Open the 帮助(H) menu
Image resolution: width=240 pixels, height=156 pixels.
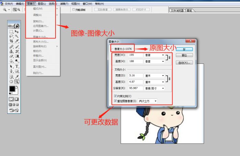99,4
